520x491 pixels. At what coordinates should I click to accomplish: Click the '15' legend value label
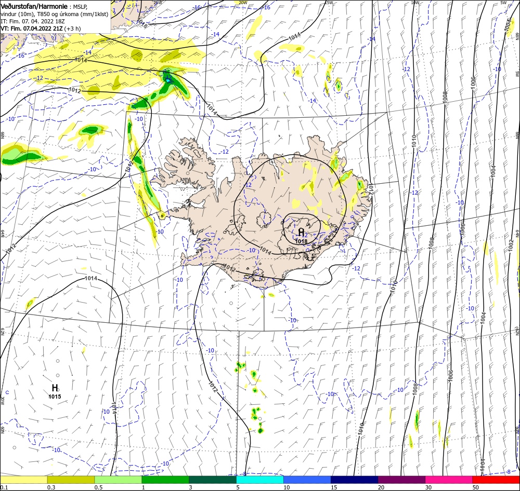tap(334, 487)
